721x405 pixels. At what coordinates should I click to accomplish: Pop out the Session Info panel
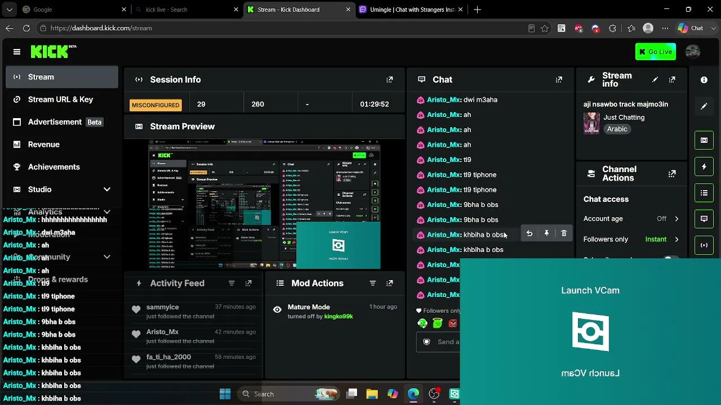[x=389, y=80]
